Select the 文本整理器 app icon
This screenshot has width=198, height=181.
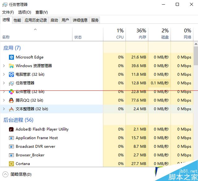11,109
